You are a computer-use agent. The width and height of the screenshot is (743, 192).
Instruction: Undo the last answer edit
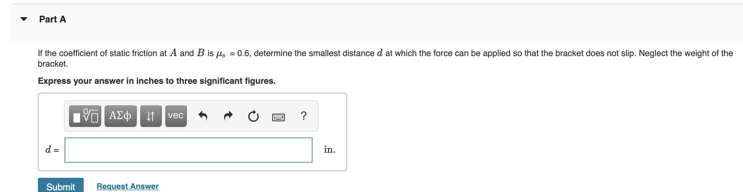(203, 116)
